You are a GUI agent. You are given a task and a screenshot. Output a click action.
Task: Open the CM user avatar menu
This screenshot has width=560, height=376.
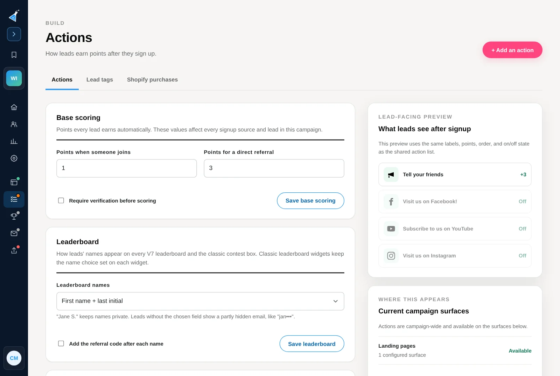(x=14, y=358)
